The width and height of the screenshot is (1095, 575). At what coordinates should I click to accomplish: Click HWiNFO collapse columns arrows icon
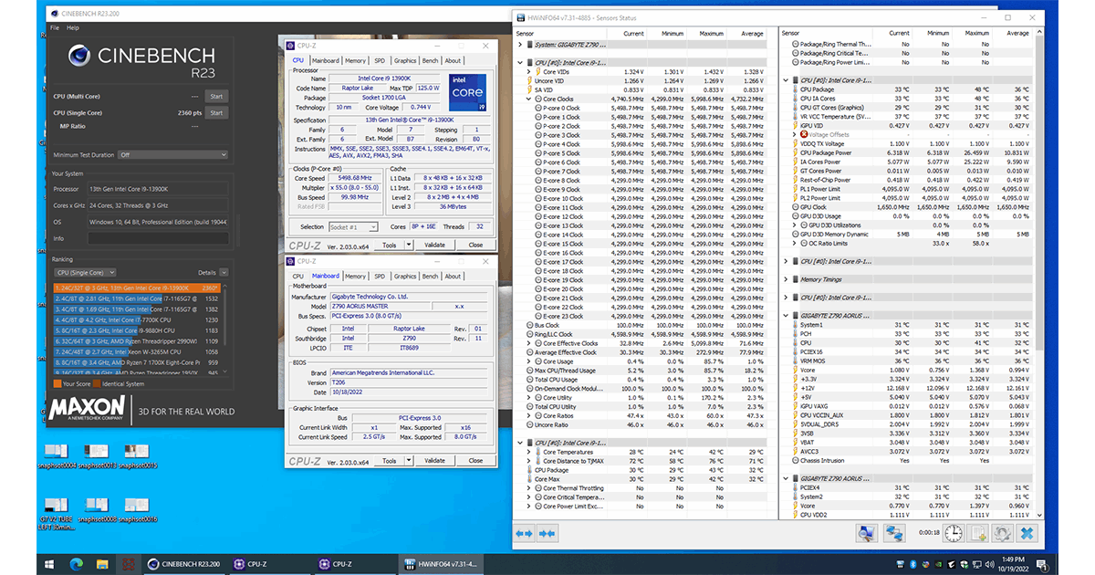click(x=547, y=533)
